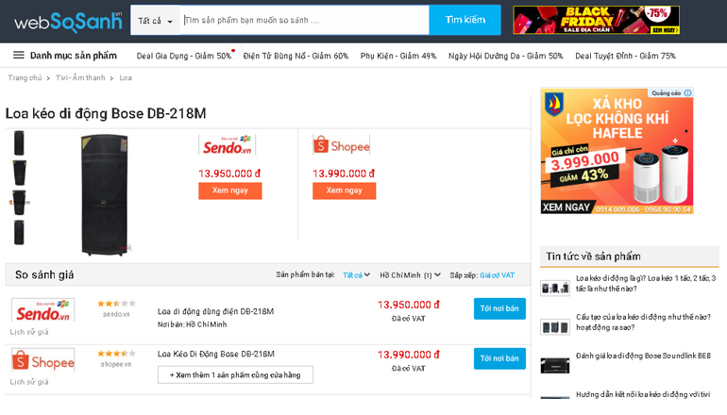Click thumbnail of Cấu tạo loa kéo article
This screenshot has height=415, width=727.
click(555, 327)
